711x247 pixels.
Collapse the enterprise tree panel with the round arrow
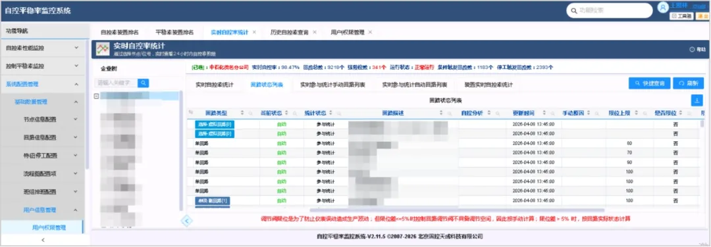(x=187, y=220)
